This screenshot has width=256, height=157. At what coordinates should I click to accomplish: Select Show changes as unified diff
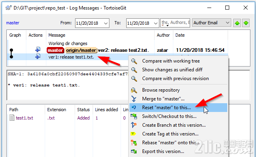[x=172, y=70]
